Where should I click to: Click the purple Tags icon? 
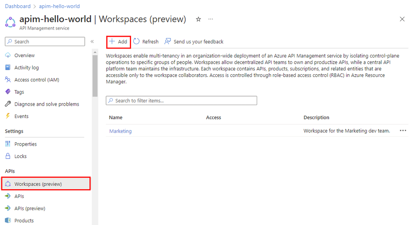tap(8, 92)
